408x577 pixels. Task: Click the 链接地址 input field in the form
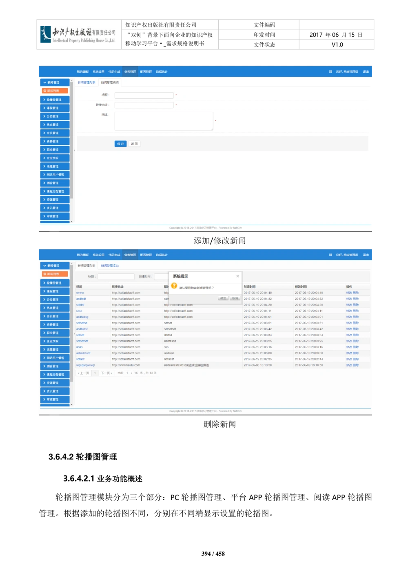[x=144, y=105]
